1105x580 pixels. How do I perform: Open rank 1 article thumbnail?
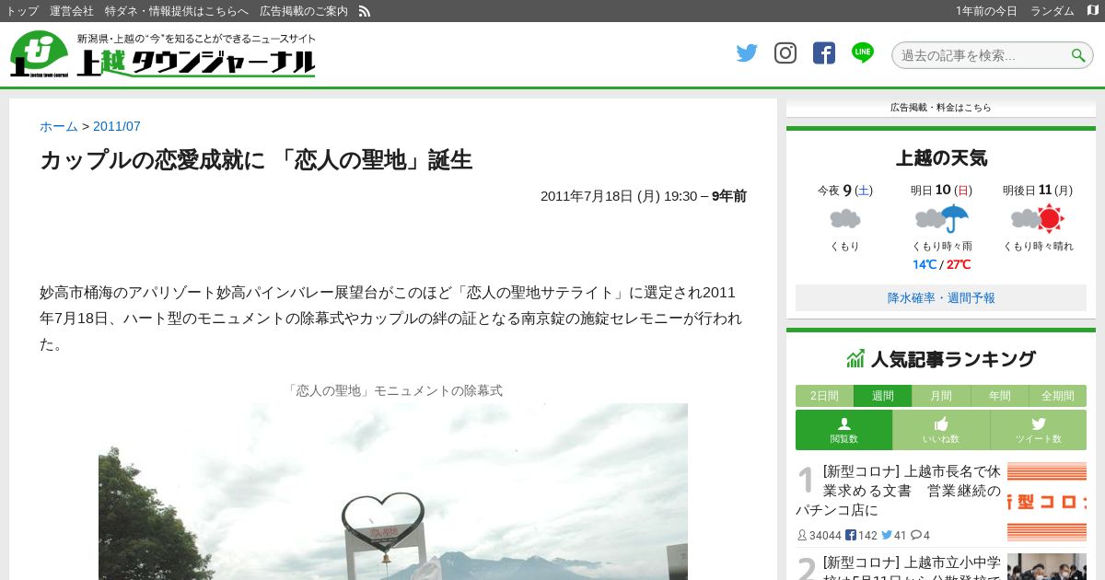tap(1047, 501)
